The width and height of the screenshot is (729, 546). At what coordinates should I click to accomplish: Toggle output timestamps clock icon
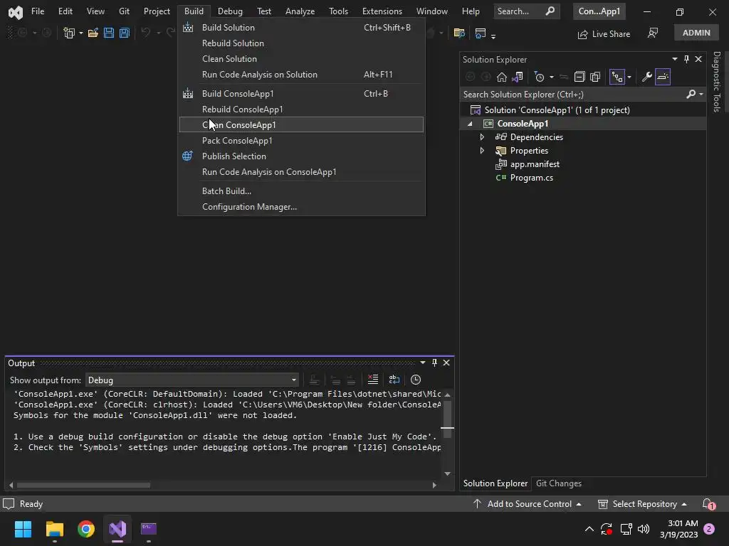(416, 380)
